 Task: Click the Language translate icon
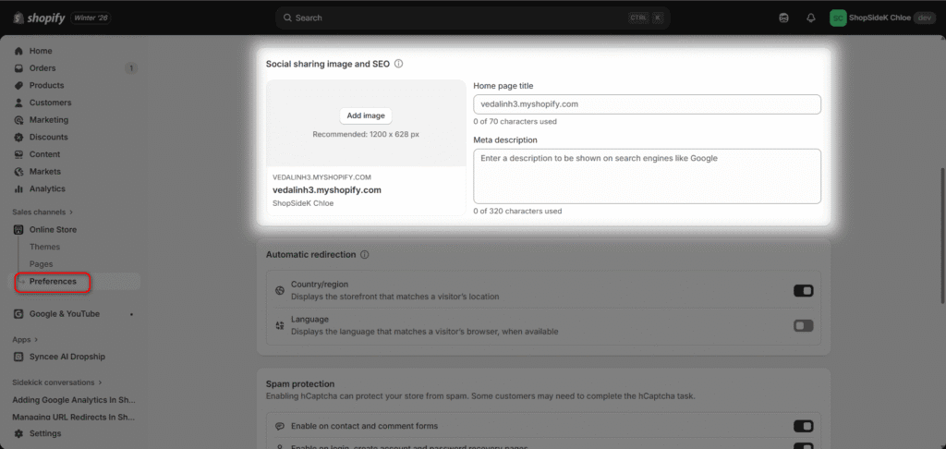point(279,325)
